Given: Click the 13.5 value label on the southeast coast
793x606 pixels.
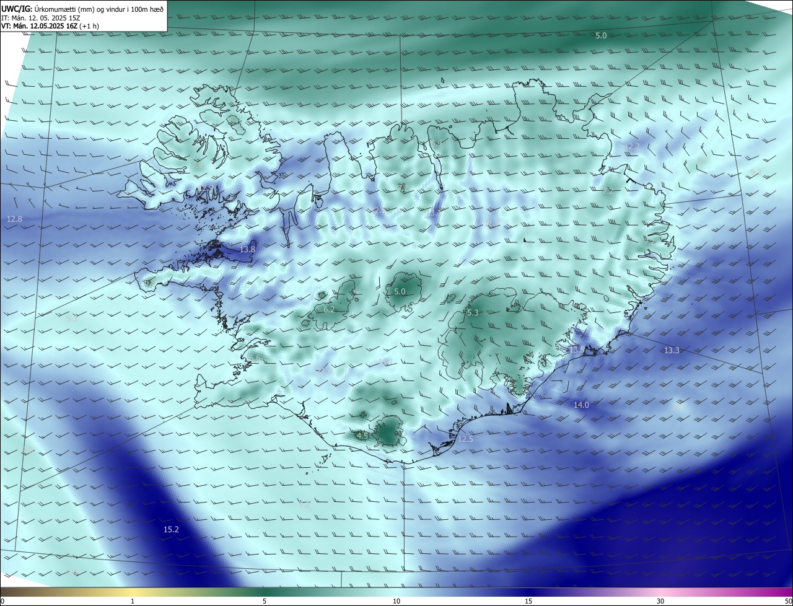Looking at the screenshot, I should coord(576,350).
